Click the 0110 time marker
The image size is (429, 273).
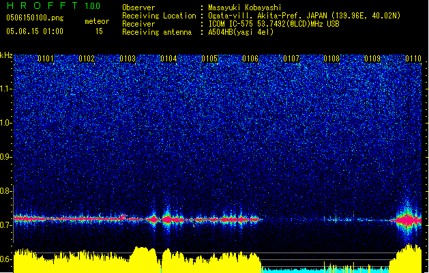coord(413,59)
